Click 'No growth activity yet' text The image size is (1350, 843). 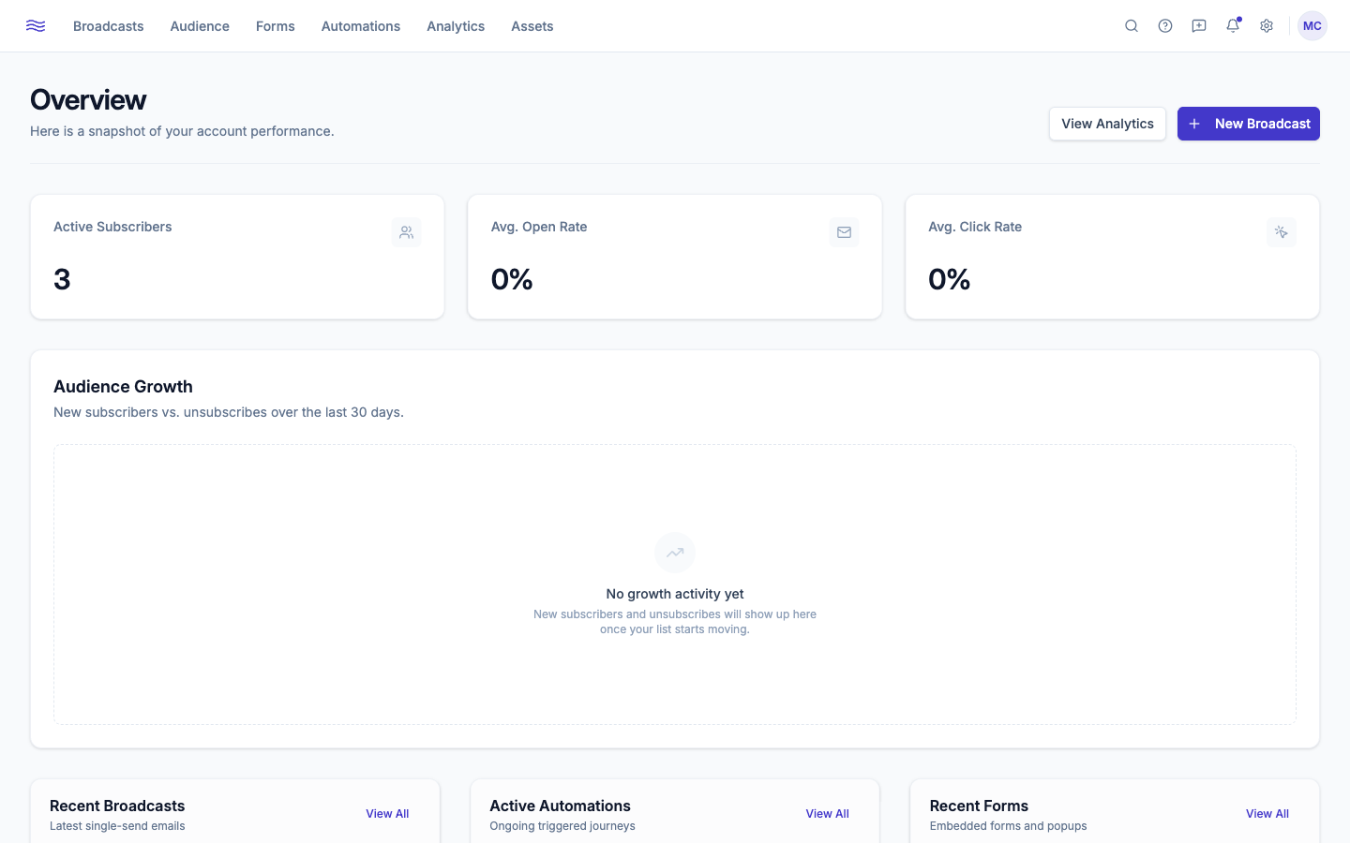point(675,594)
